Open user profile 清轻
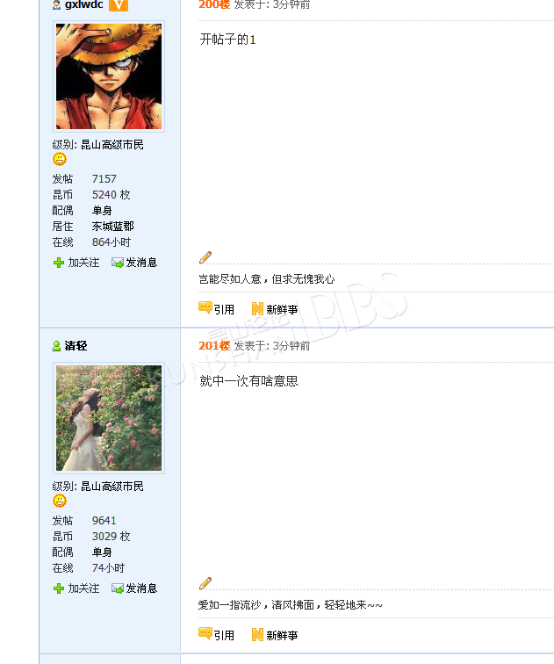Image resolution: width=554 pixels, height=664 pixels. tap(76, 346)
